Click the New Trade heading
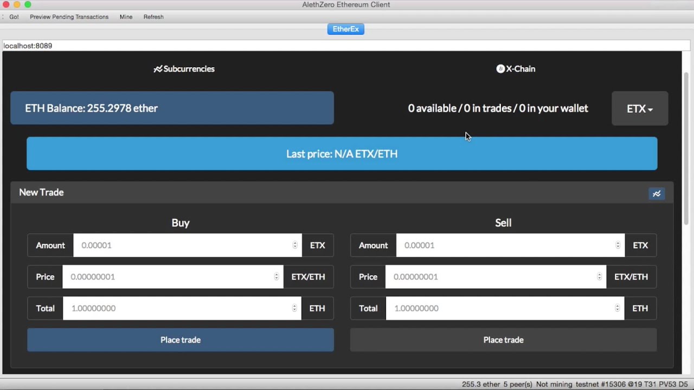Viewport: 694px width, 390px height. point(41,192)
